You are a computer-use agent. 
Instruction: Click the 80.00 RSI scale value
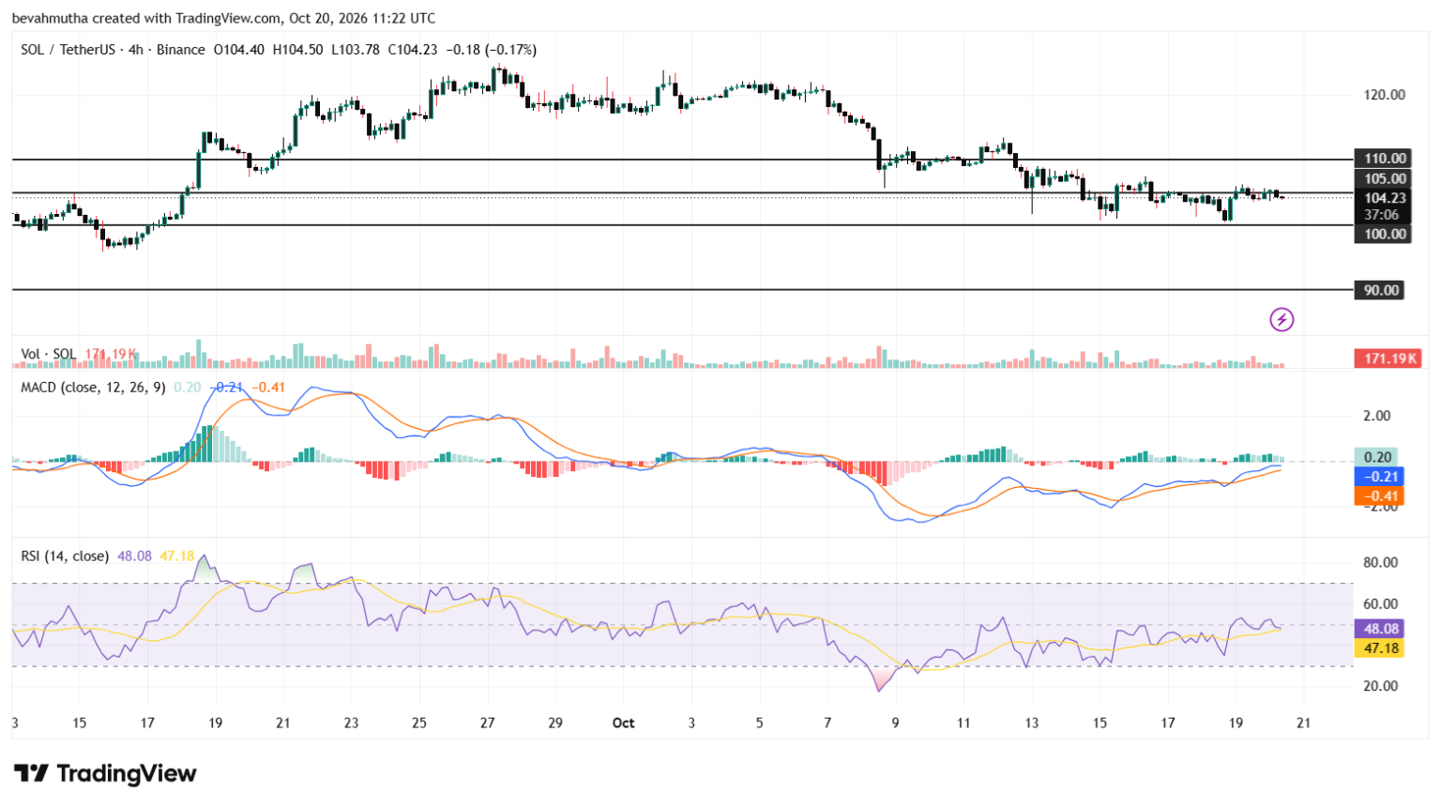1380,563
